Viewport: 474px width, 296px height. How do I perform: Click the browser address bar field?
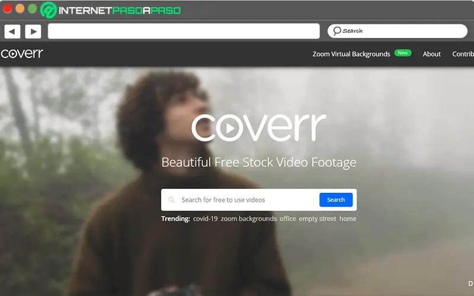click(184, 31)
